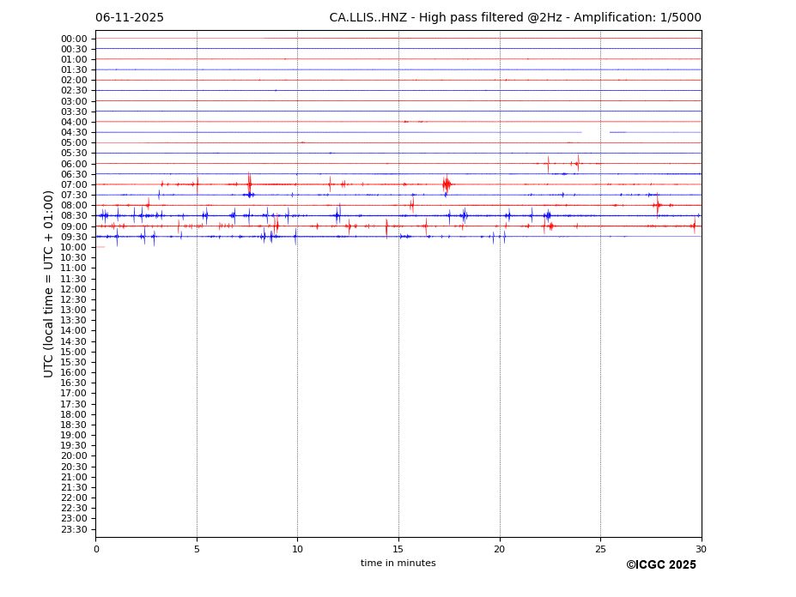
Task: Click the 06-11-2025 date label
Action: [x=130, y=18]
